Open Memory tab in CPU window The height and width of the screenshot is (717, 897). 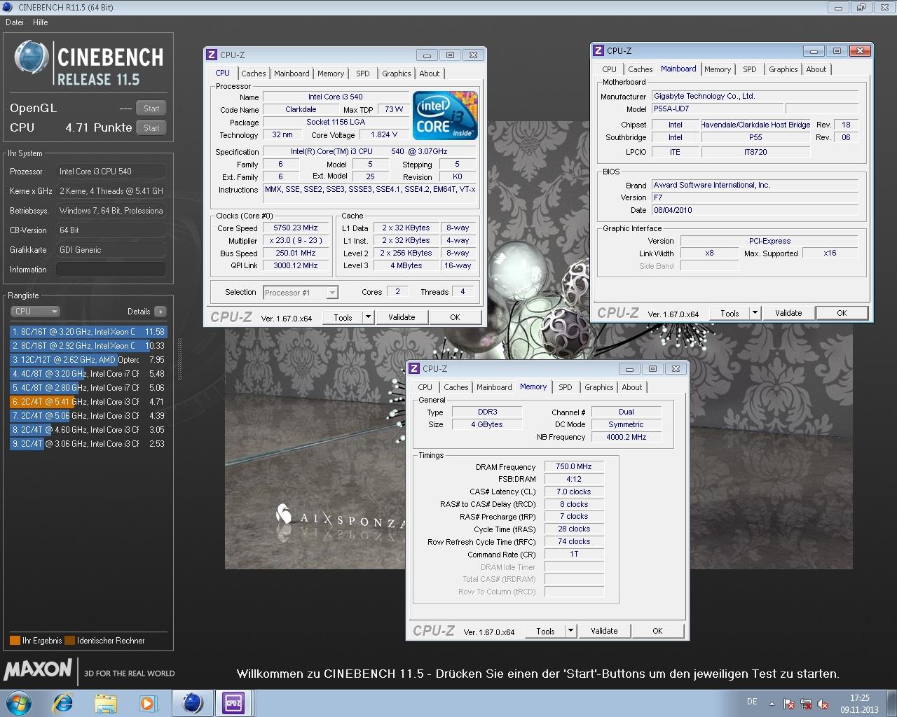(331, 74)
